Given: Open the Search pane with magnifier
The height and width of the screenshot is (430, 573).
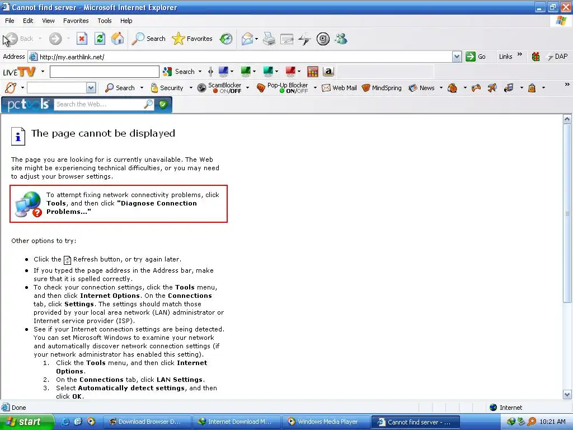Looking at the screenshot, I should coord(148,39).
